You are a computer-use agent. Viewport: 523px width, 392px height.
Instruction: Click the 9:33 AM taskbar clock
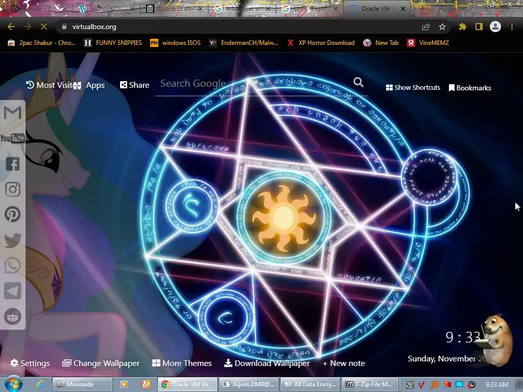pos(497,385)
